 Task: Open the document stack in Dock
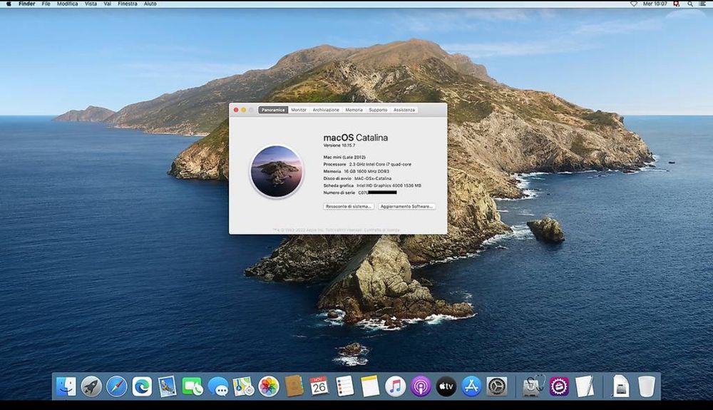pos(621,386)
